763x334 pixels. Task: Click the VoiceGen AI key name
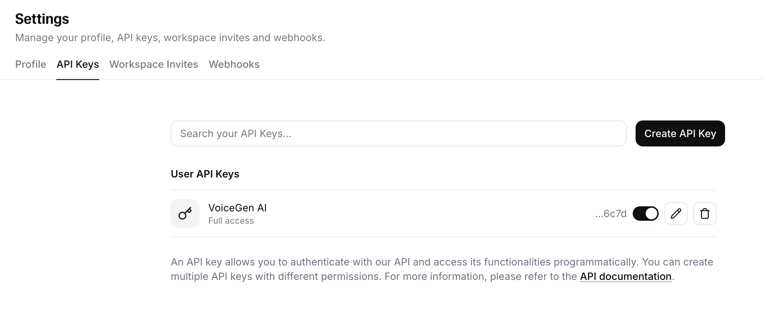pos(237,208)
